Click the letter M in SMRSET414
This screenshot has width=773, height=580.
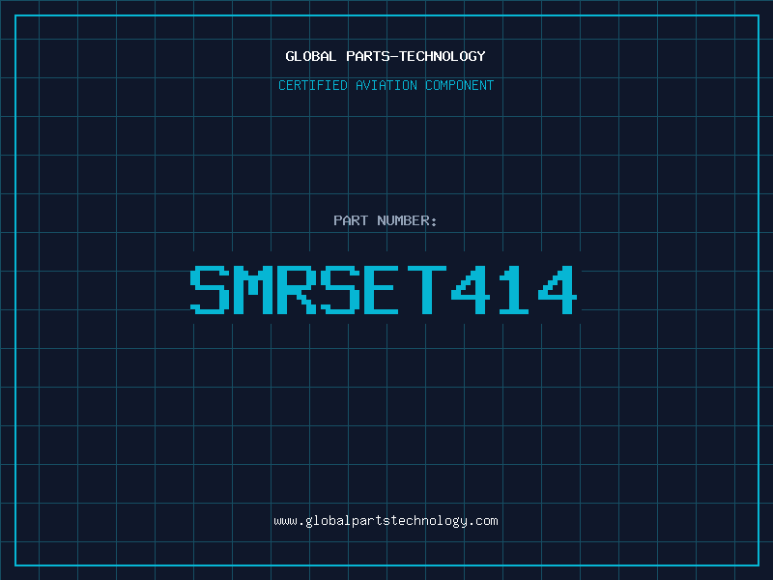253,290
